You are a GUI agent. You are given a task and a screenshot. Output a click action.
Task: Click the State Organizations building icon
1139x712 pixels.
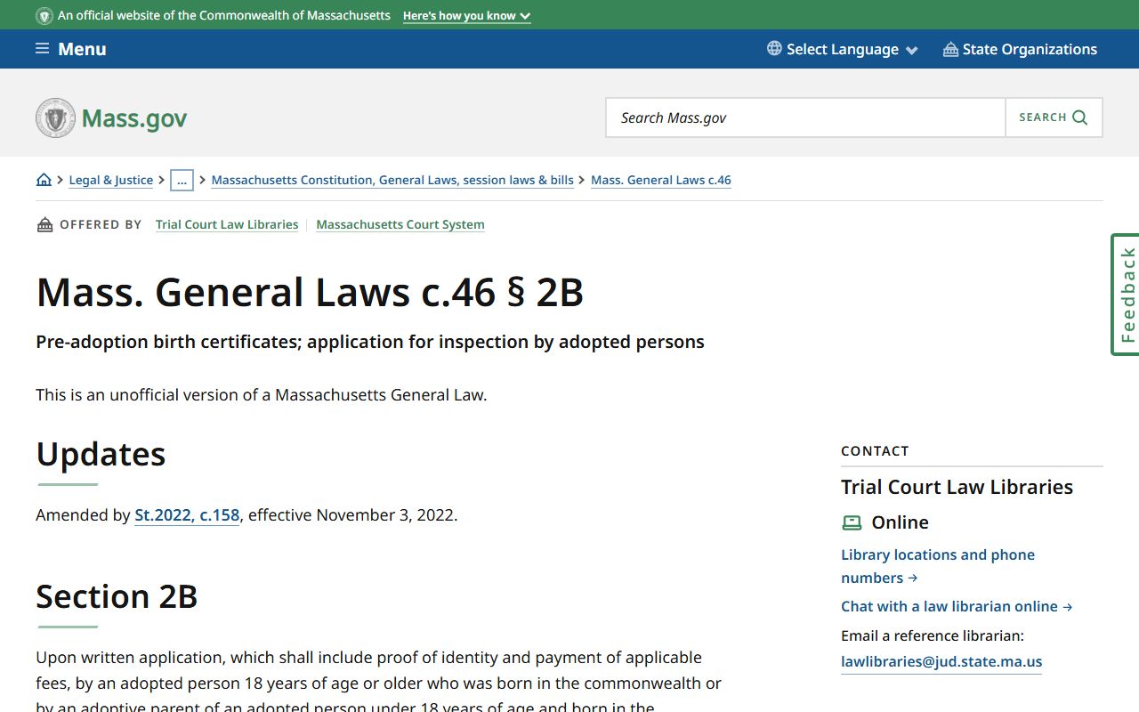point(950,49)
